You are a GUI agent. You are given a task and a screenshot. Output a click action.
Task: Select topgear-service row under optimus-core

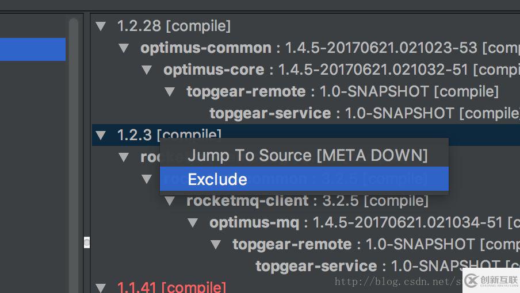point(365,114)
